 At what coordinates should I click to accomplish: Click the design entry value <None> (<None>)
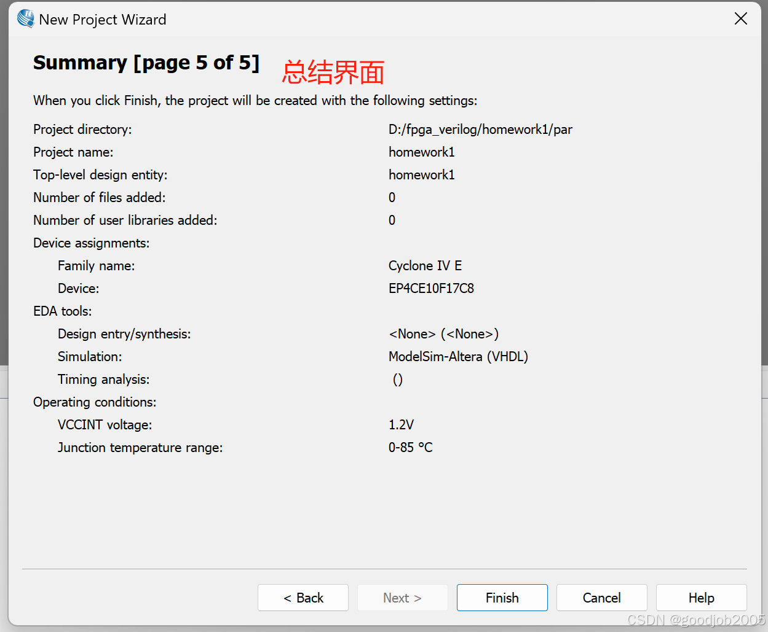click(x=443, y=334)
